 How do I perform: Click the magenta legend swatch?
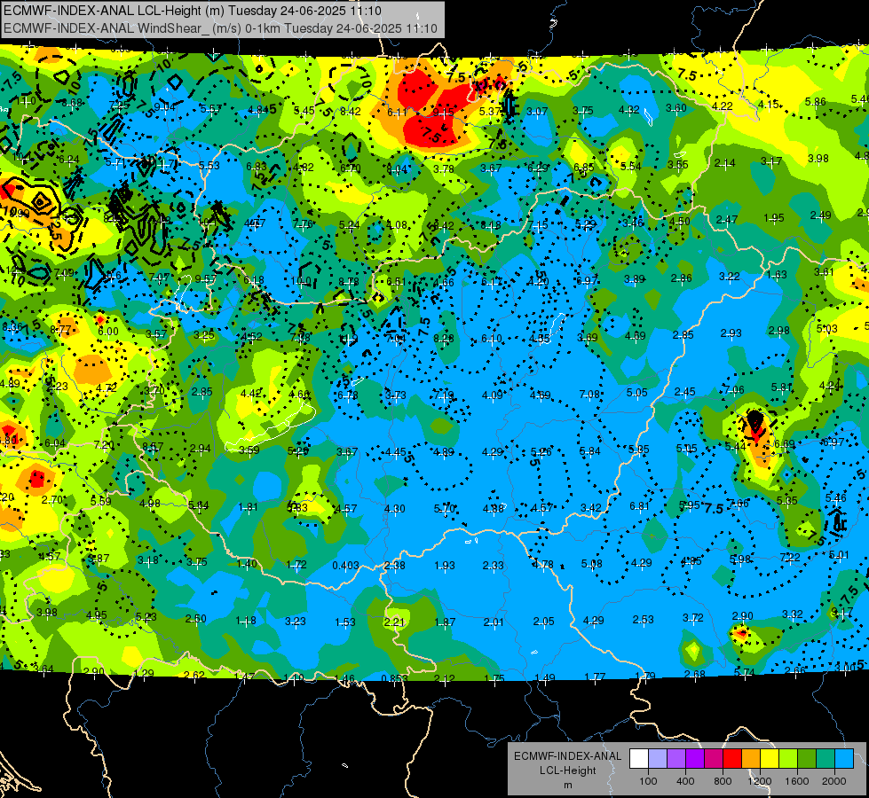(x=714, y=759)
